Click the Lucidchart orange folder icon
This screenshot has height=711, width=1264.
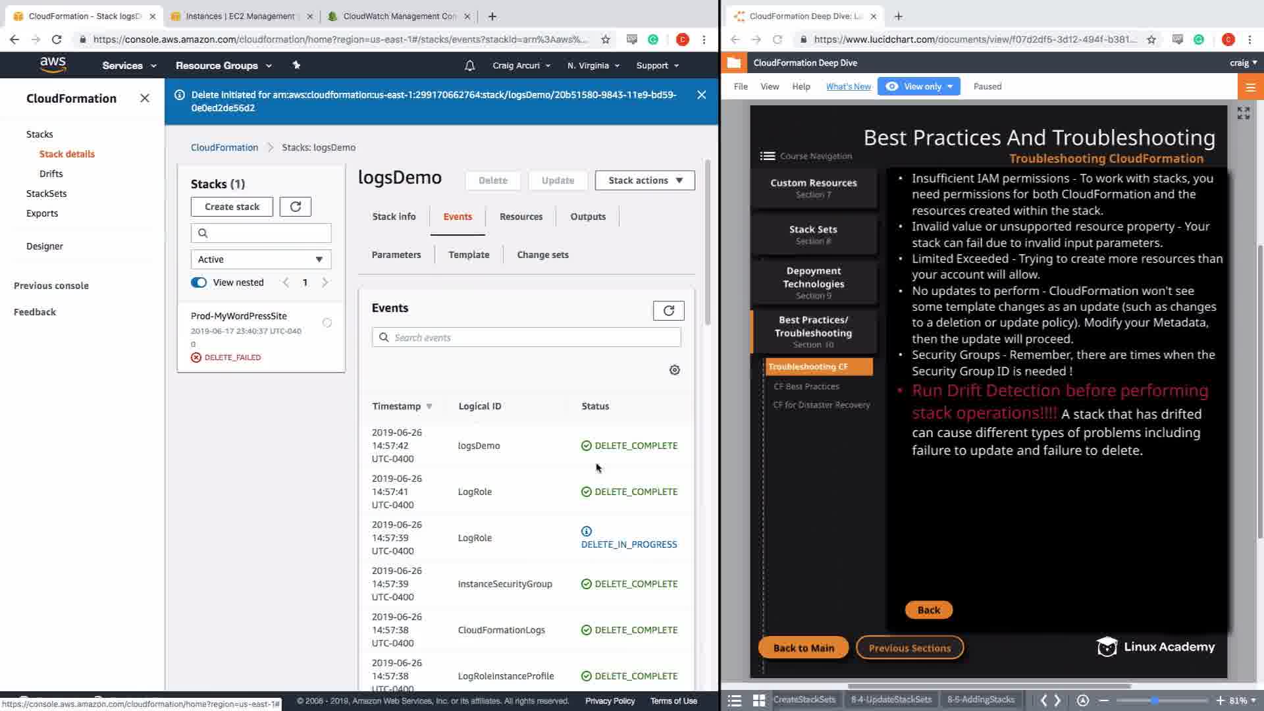pyautogui.click(x=733, y=63)
